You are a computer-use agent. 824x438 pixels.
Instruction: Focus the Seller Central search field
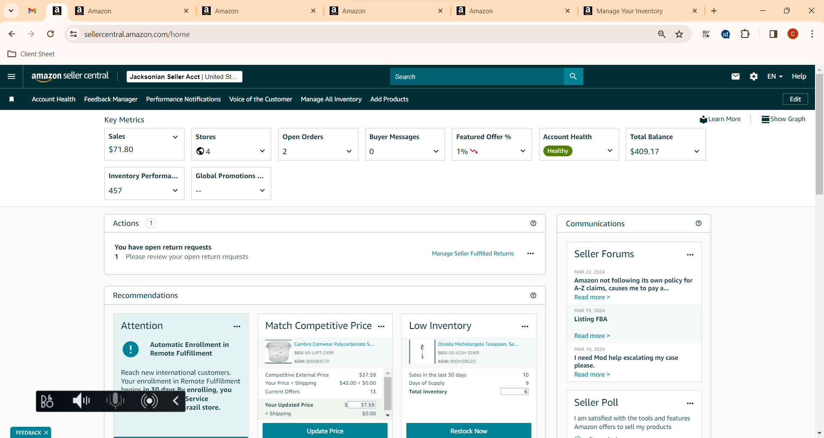tap(477, 76)
